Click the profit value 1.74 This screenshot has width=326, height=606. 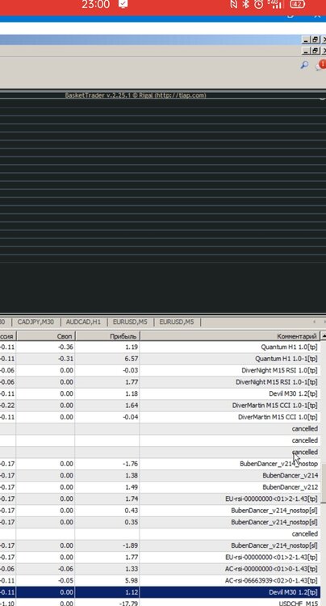click(132, 499)
